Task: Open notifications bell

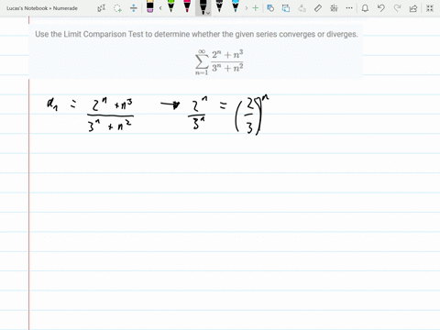Action: coord(365,8)
